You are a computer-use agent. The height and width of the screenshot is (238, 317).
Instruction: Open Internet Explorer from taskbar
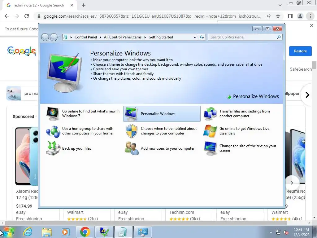28,232
